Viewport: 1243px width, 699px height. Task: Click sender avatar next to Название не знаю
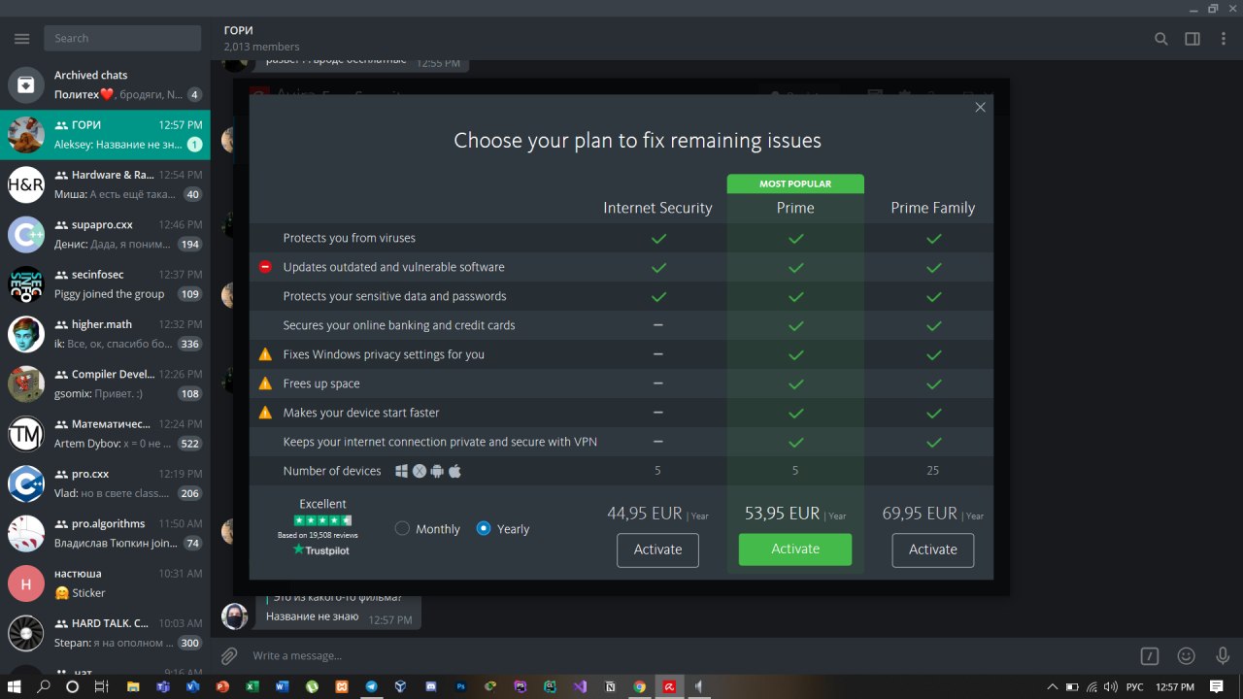pos(234,616)
